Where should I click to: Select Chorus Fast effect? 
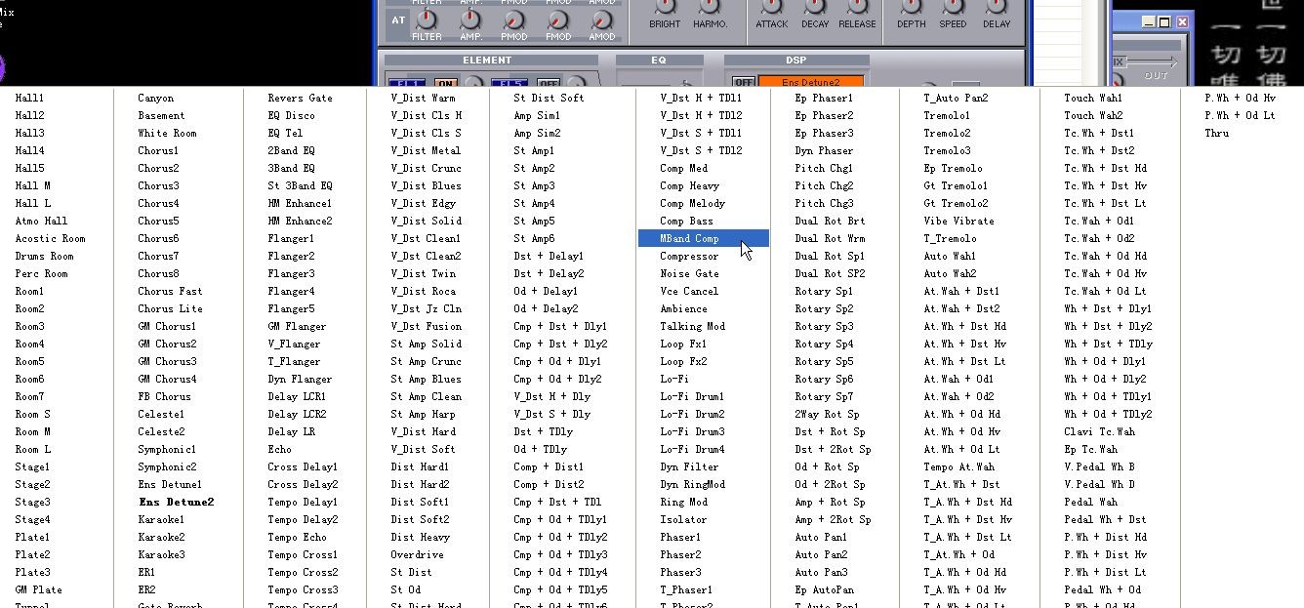pyautogui.click(x=170, y=291)
